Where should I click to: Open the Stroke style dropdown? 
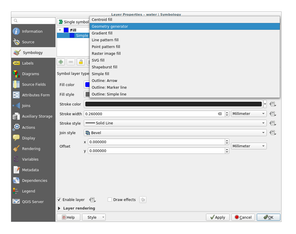(175, 123)
